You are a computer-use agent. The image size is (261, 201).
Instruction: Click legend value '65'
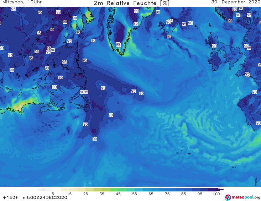151,194
